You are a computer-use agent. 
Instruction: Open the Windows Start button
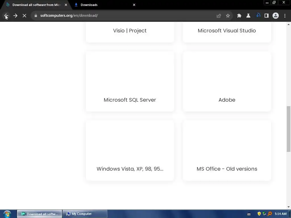tap(7, 214)
